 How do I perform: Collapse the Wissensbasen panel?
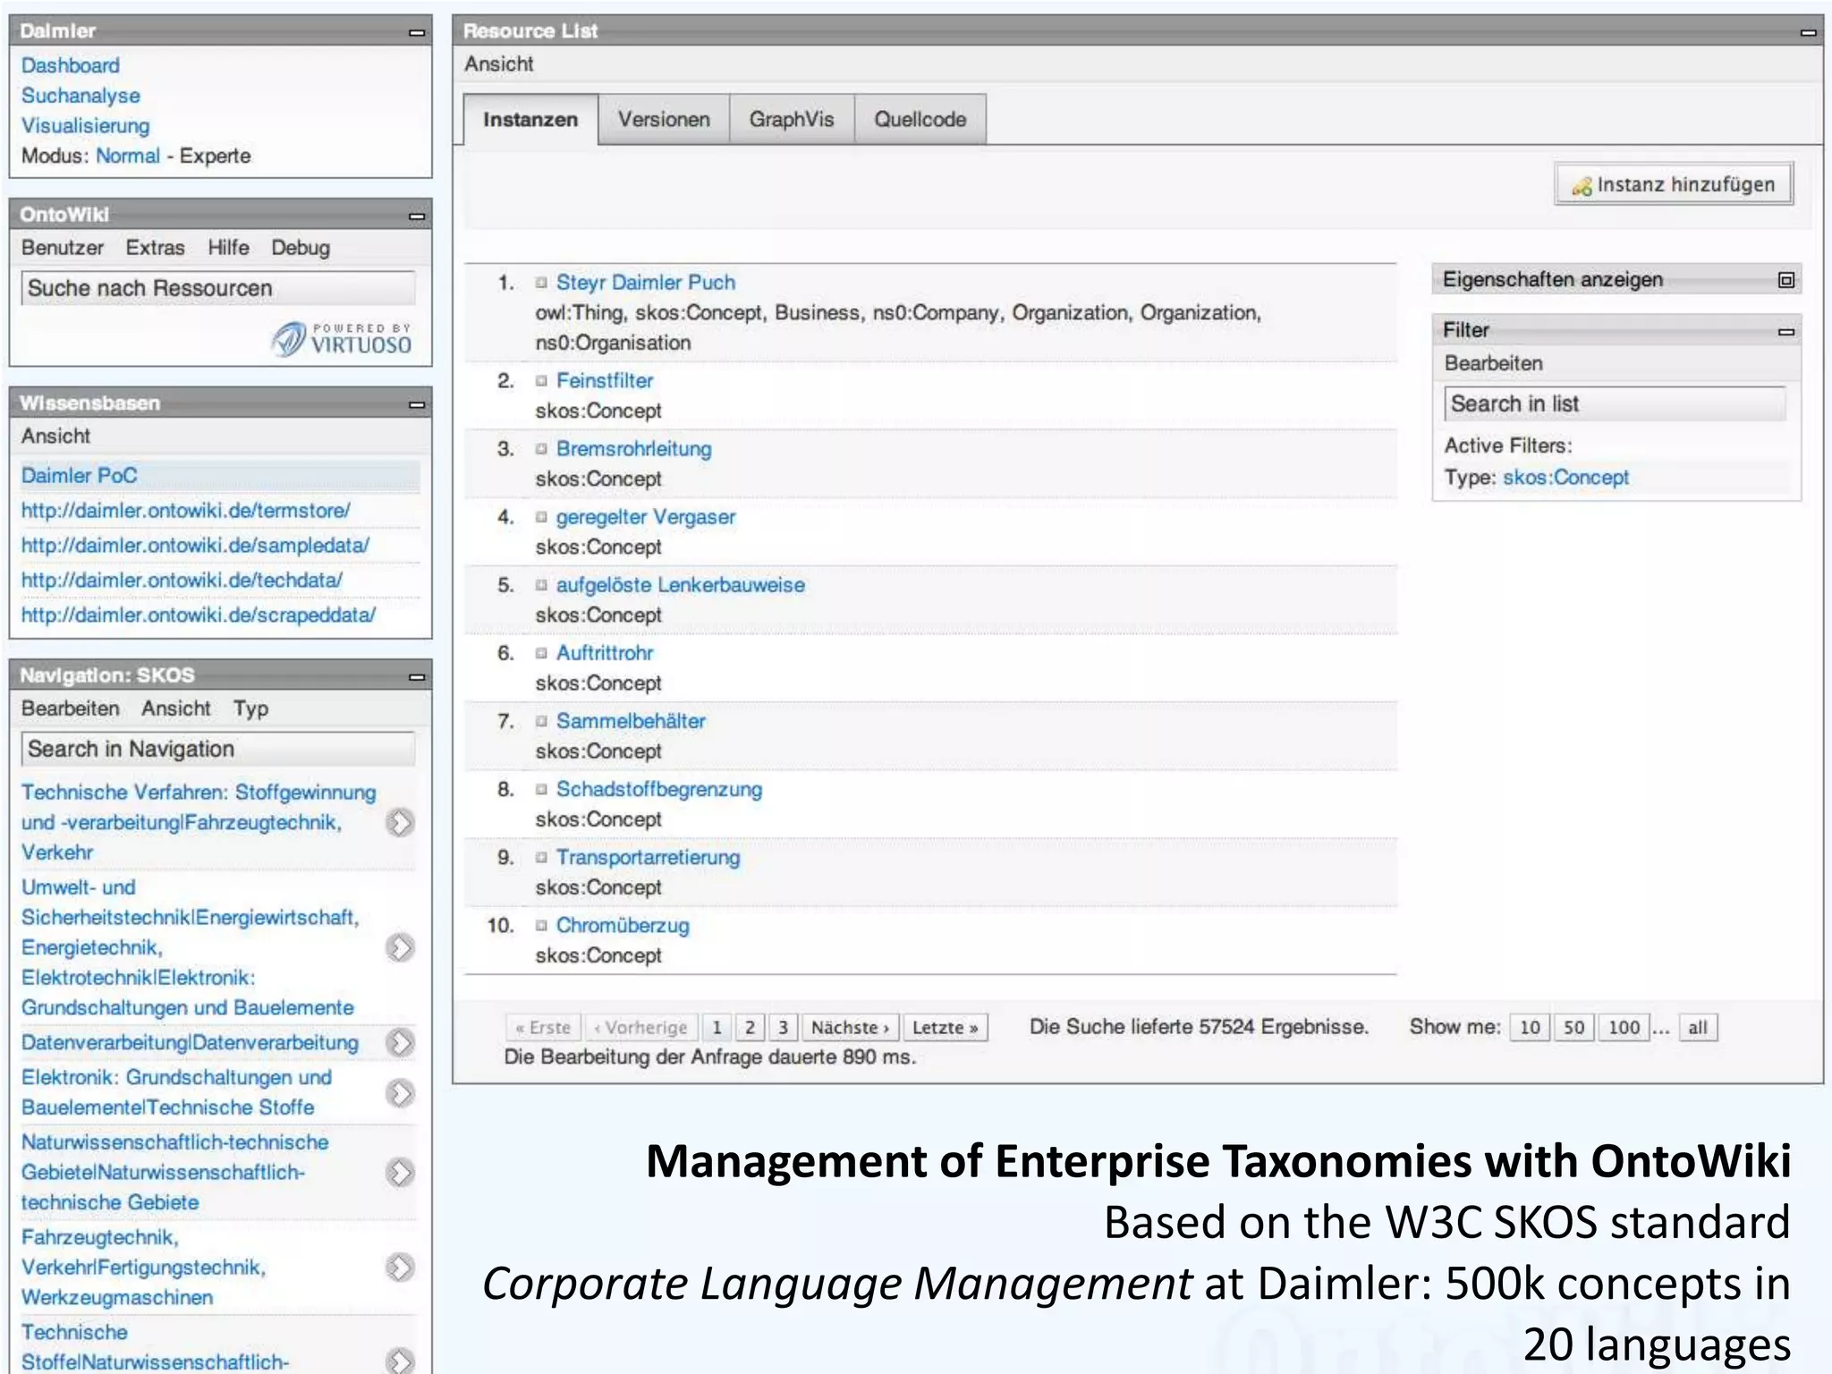[x=416, y=404]
